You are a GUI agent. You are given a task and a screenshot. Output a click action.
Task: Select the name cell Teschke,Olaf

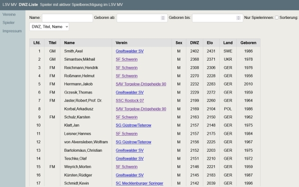coord(75,159)
